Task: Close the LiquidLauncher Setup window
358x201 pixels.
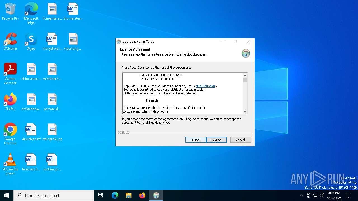Action: 248,42
